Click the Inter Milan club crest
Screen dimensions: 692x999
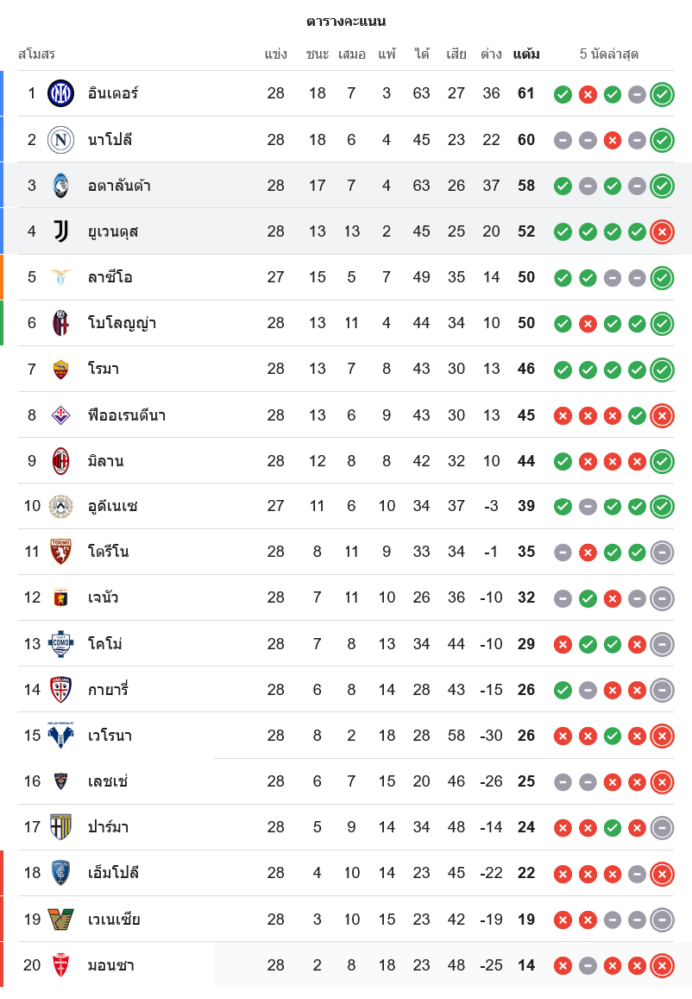click(x=61, y=94)
